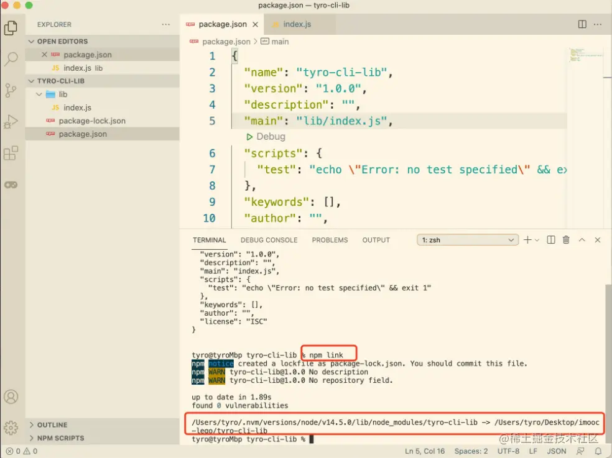The width and height of the screenshot is (612, 458).
Task: Switch to the Output tab
Action: [376, 240]
